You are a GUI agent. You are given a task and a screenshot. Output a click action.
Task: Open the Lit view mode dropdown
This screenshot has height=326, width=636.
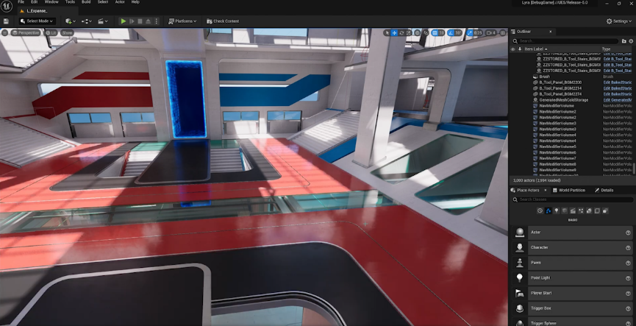[51, 33]
